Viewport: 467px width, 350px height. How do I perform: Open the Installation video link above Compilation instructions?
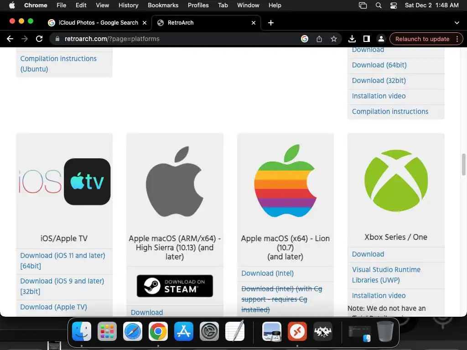tap(379, 96)
